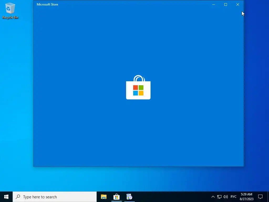Minimize the Microsoft Store window
269x202 pixels.
(x=214, y=4)
